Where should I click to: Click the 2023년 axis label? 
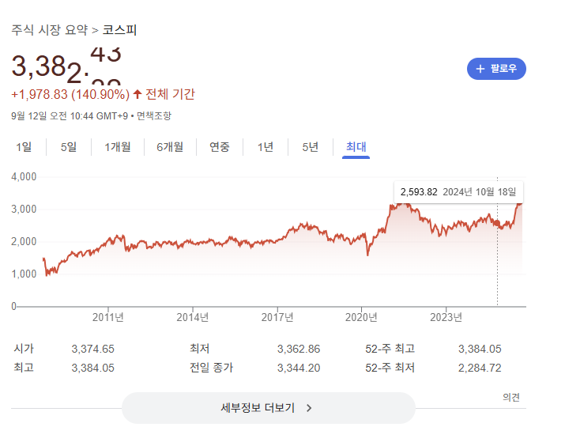pos(446,317)
